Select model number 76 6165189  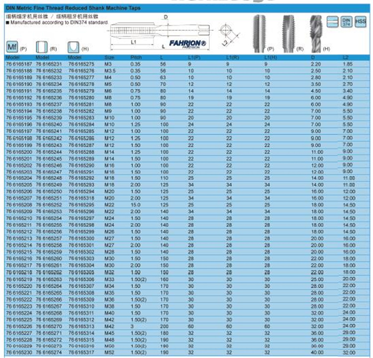(19, 77)
